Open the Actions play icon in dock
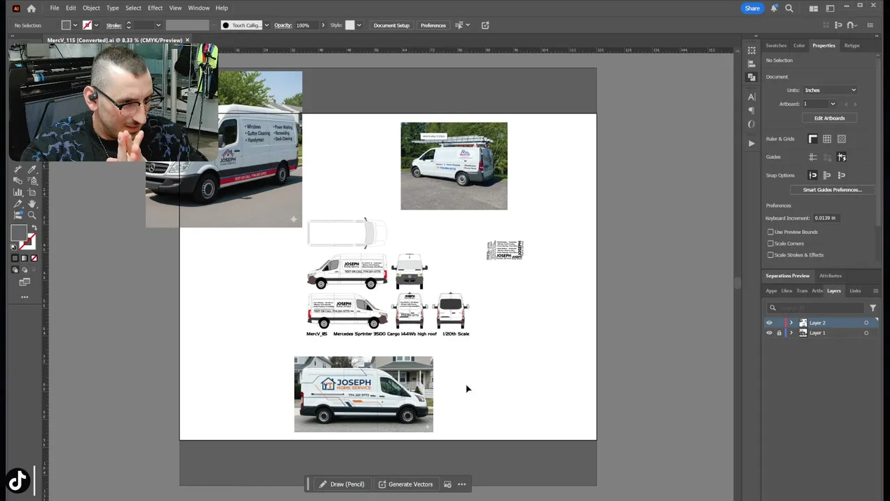 coord(752,143)
